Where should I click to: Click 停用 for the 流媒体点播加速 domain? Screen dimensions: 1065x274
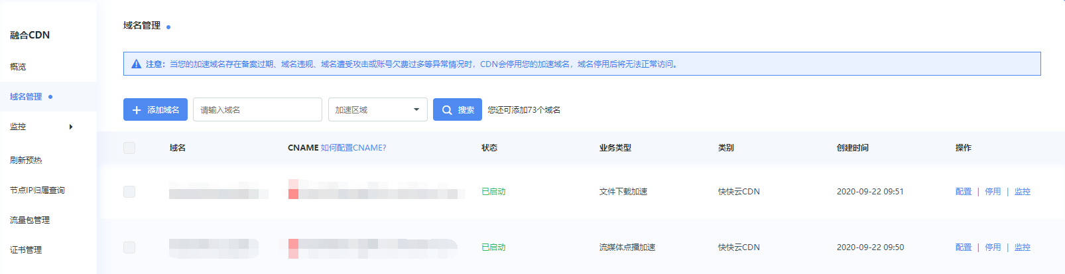[x=992, y=247]
